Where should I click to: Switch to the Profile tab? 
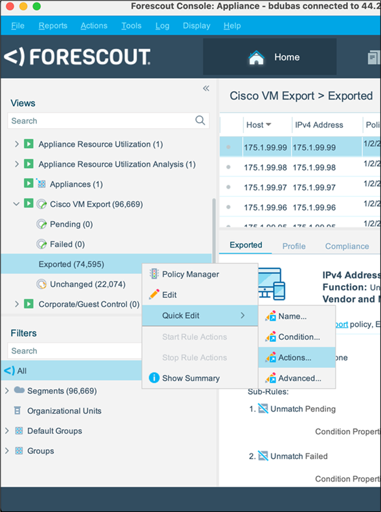[x=294, y=246]
